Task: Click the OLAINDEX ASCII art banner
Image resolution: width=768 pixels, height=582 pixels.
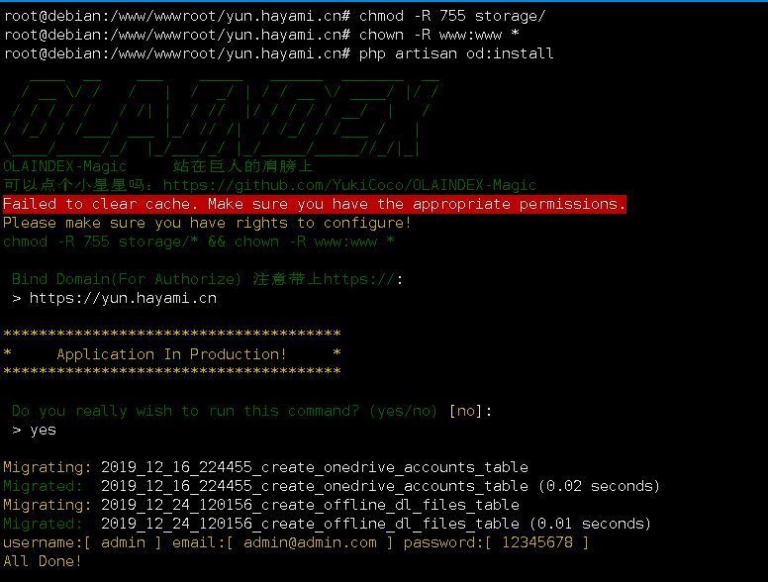Action: [221, 117]
